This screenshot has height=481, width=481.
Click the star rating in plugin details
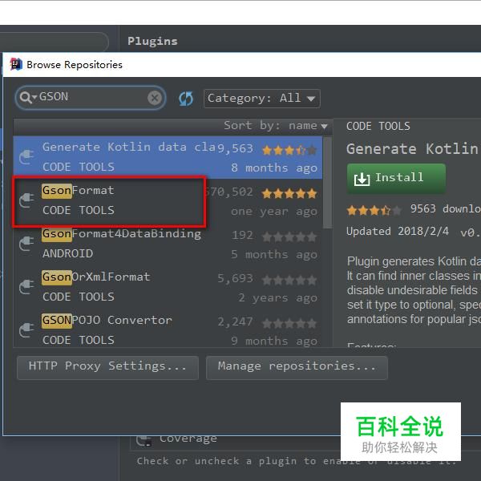coord(374,210)
